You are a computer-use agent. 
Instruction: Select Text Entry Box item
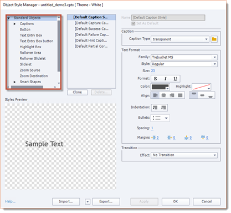(x=31, y=35)
